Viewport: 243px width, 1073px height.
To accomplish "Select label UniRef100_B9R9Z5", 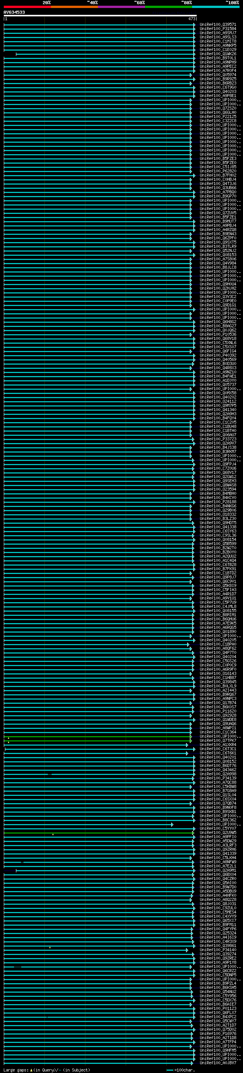I will (x=218, y=79).
